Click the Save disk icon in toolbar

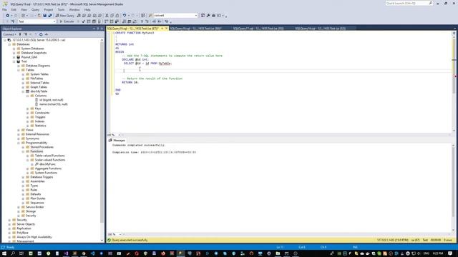[44, 16]
